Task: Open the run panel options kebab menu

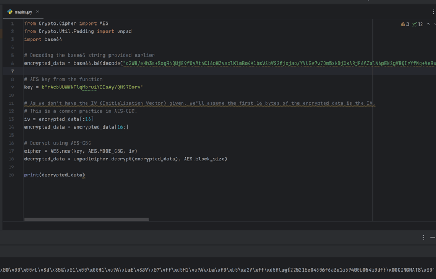Action: pyautogui.click(x=423, y=238)
